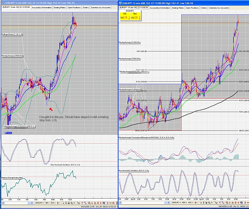Click Slow Stochastic Oscillator label in 15 min chart
The width and height of the screenshot is (249, 209).
pyautogui.click(x=133, y=171)
